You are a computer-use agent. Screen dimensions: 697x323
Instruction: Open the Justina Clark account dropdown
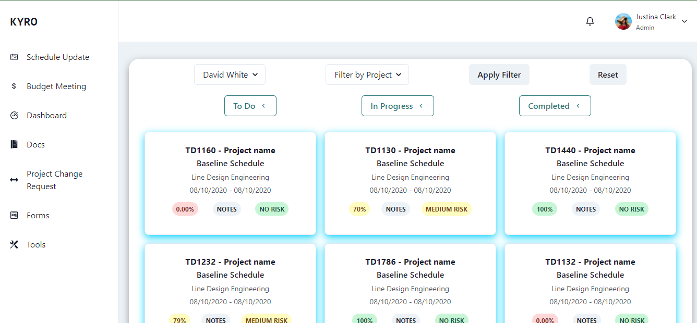pos(652,21)
